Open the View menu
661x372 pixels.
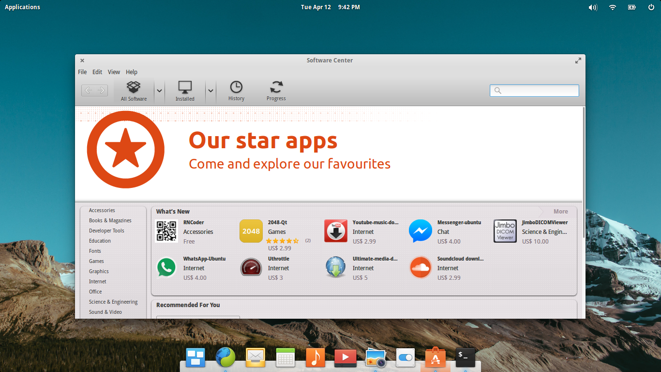point(114,72)
